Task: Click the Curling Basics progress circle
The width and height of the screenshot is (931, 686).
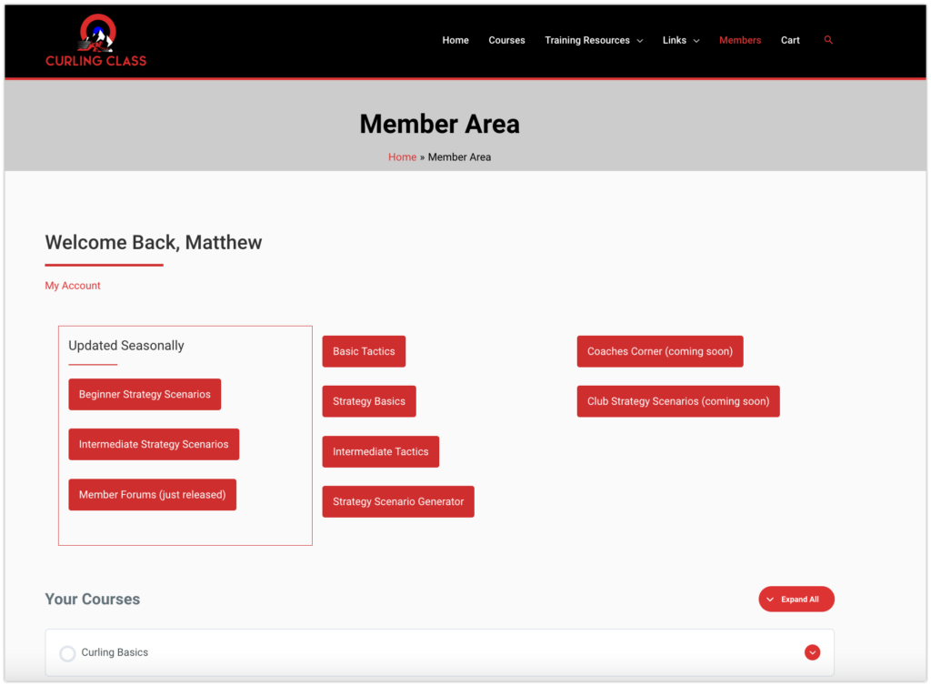Action: (67, 653)
